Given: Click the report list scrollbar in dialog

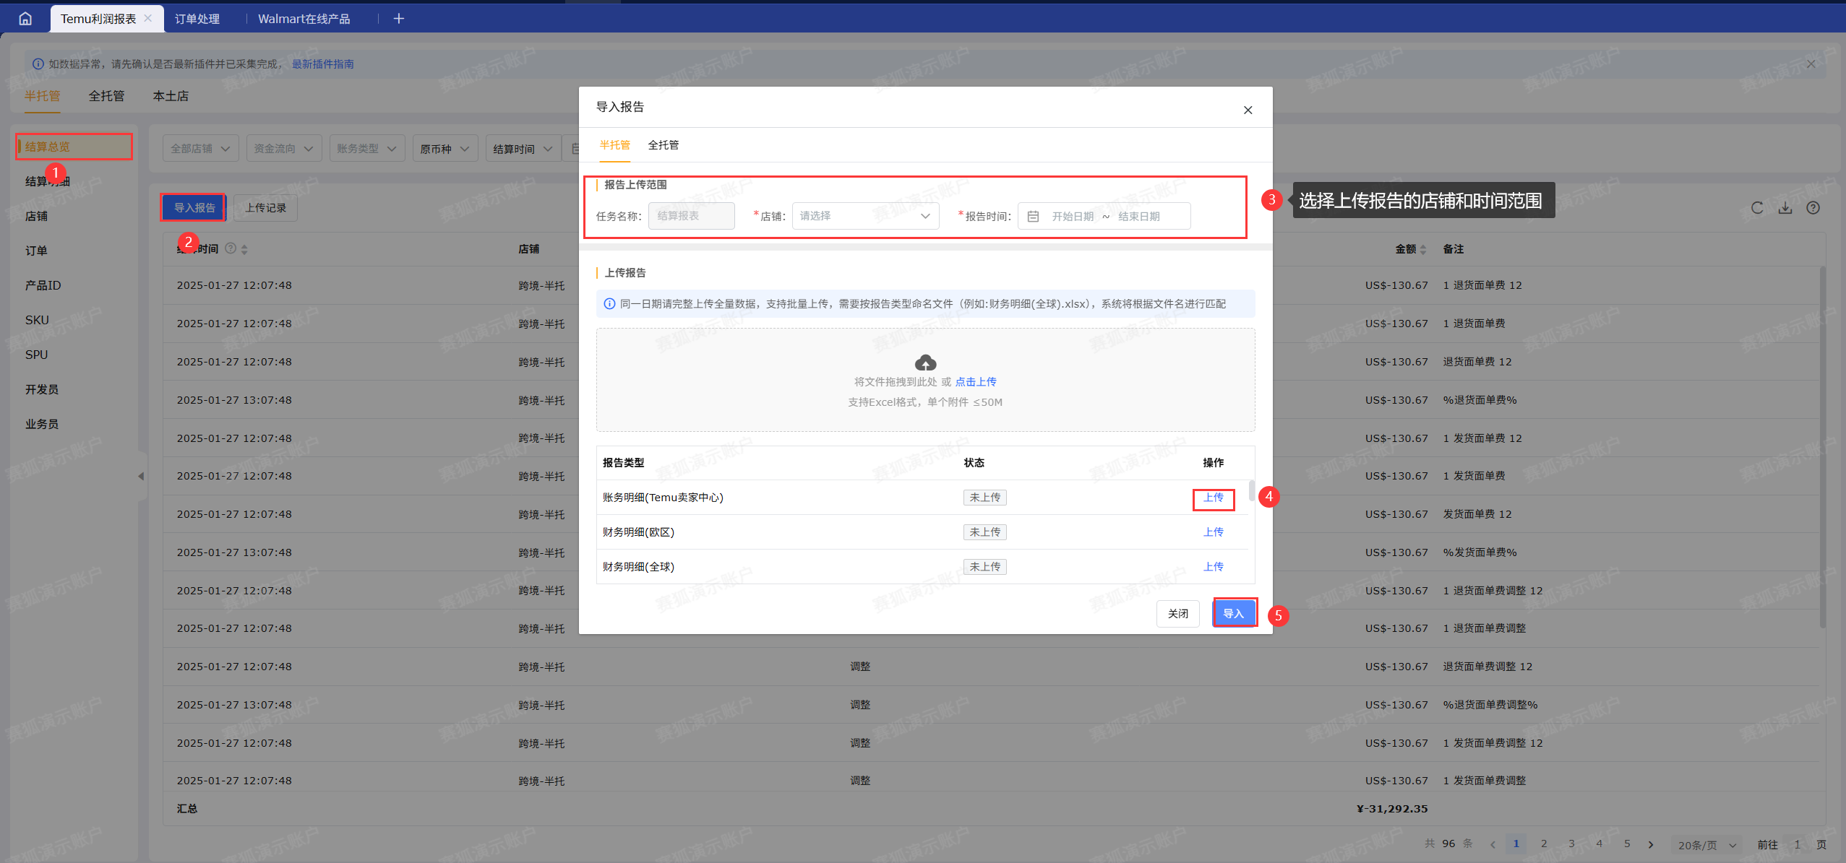Looking at the screenshot, I should tap(1251, 491).
